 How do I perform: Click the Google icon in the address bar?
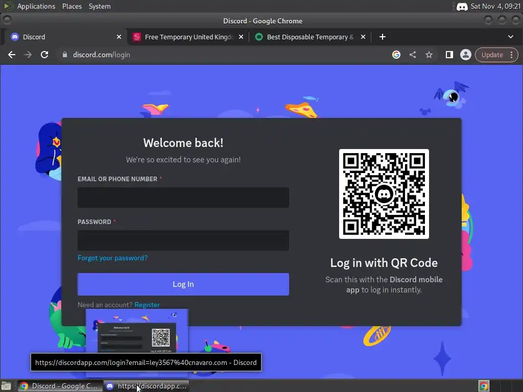click(x=396, y=55)
